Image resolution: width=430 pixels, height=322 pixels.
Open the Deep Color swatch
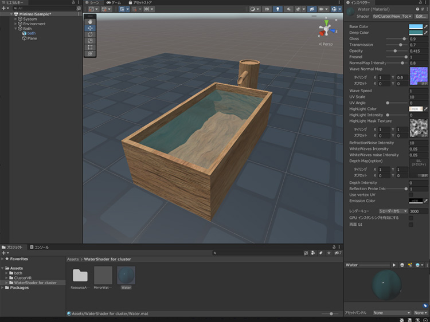416,33
